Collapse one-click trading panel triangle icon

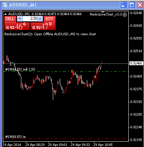pyautogui.click(x=5, y=14)
